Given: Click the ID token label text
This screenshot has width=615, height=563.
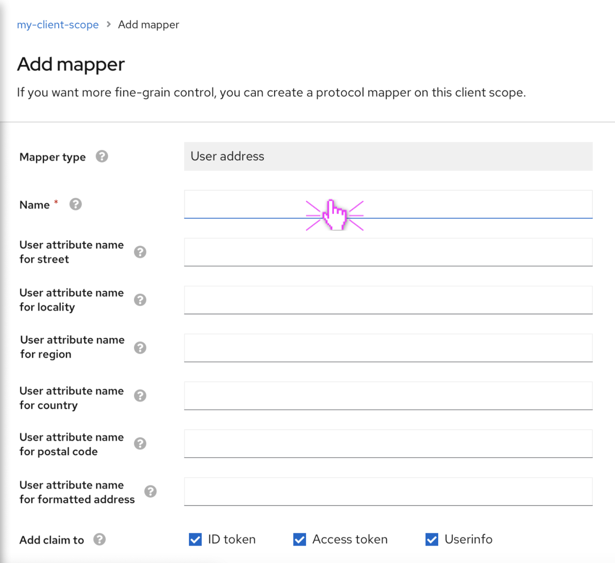Looking at the screenshot, I should tap(232, 539).
